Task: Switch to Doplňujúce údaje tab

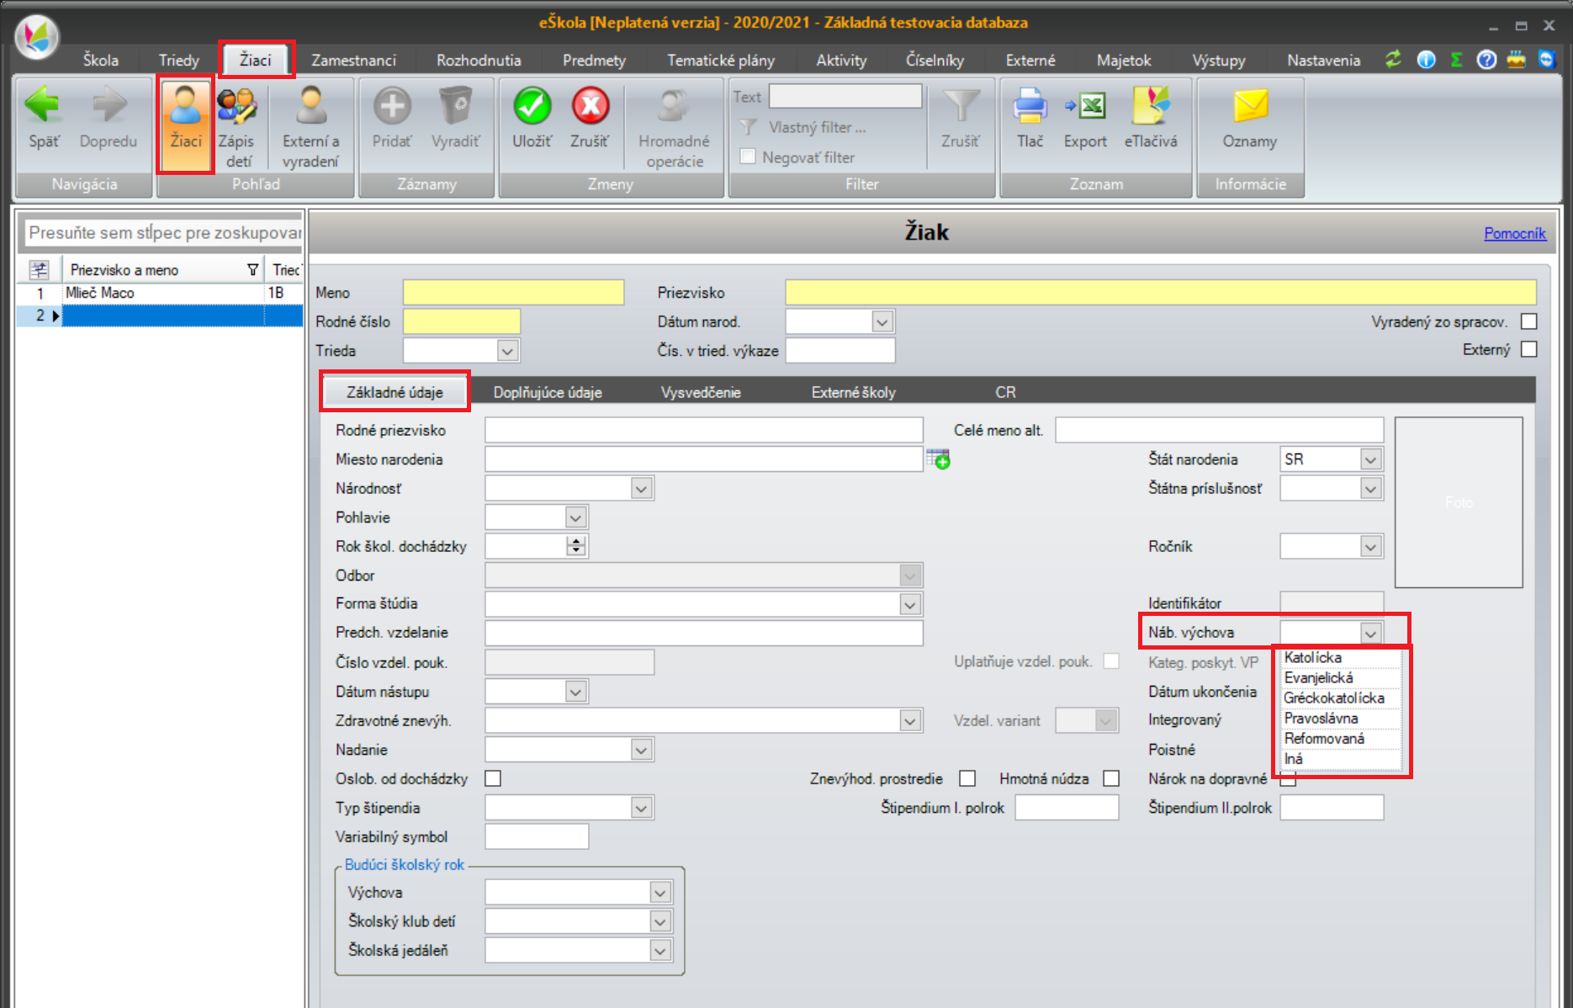Action: click(548, 392)
